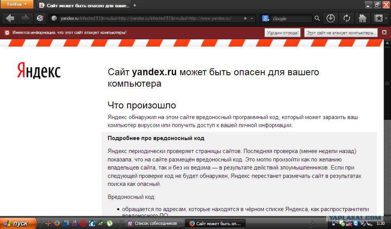Select the "Сайт может быть опасен" tab
Image resolution: width=391 pixels, height=229 pixels.
pyautogui.click(x=84, y=5)
